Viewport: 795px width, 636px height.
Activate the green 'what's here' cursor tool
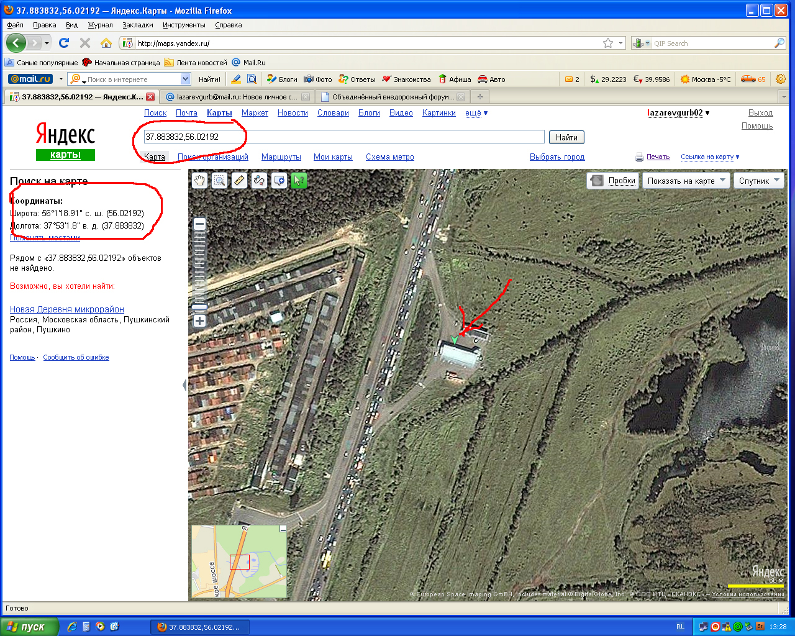point(299,181)
